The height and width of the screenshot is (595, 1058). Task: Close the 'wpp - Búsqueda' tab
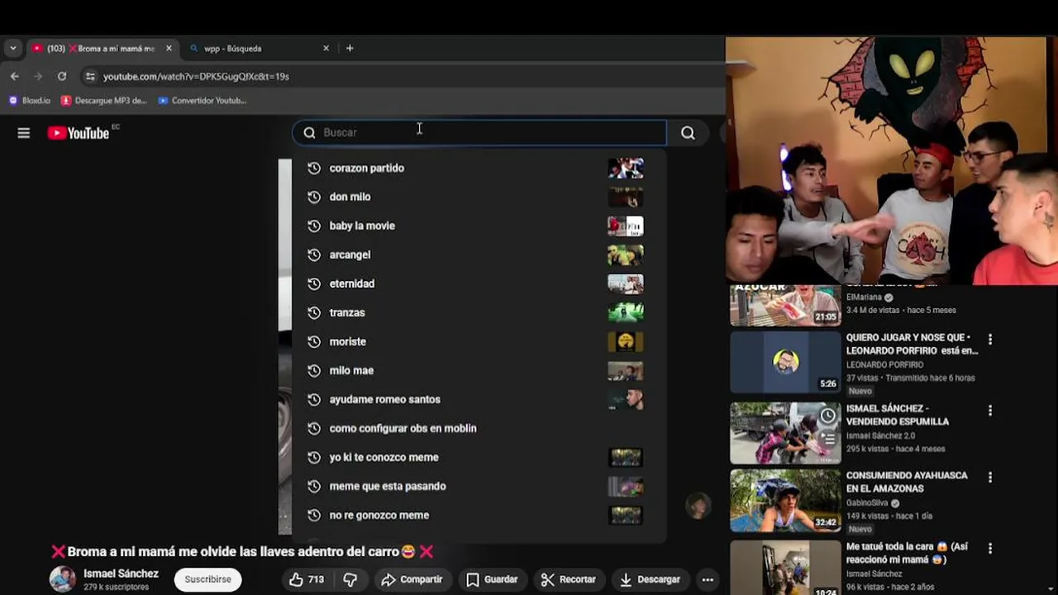click(326, 48)
